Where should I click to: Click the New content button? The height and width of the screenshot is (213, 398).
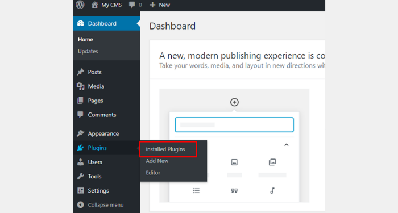[160, 5]
